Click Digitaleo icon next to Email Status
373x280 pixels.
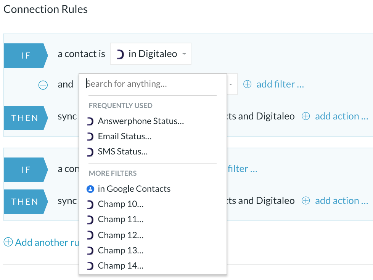click(90, 137)
